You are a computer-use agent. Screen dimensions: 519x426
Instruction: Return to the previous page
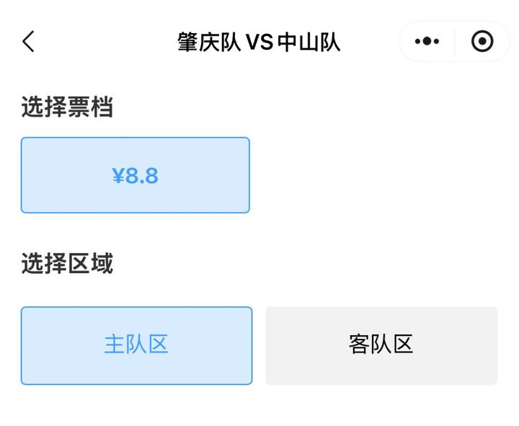(29, 42)
